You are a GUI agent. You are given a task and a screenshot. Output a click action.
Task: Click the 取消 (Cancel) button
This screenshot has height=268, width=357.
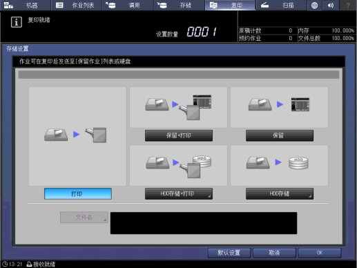click(274, 253)
